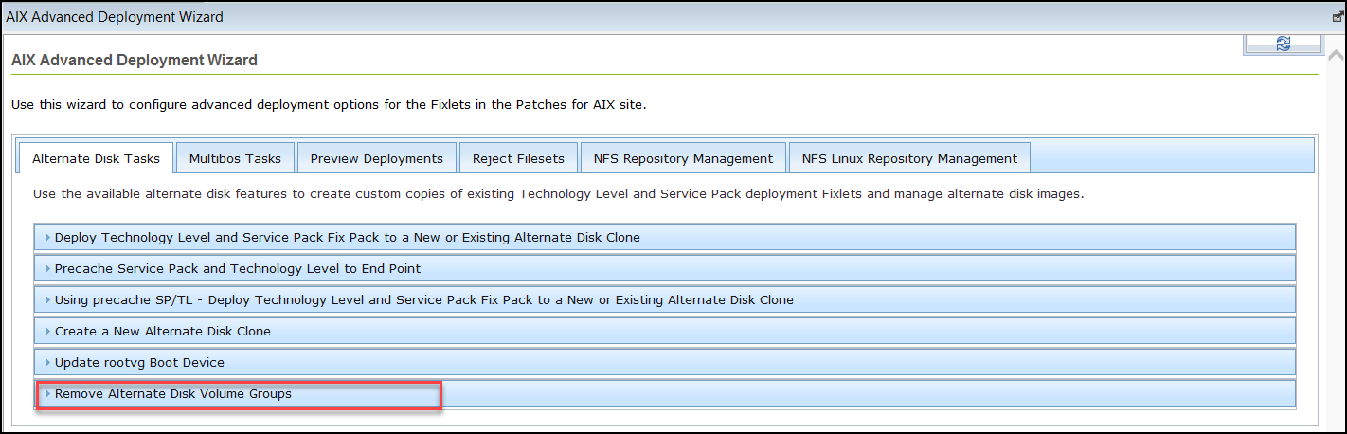
Task: Switch to the Multibos Tasks tab
Action: (235, 158)
